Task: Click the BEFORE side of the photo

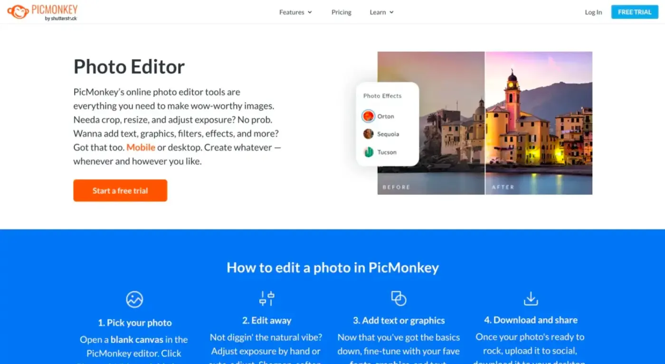Action: [x=431, y=123]
